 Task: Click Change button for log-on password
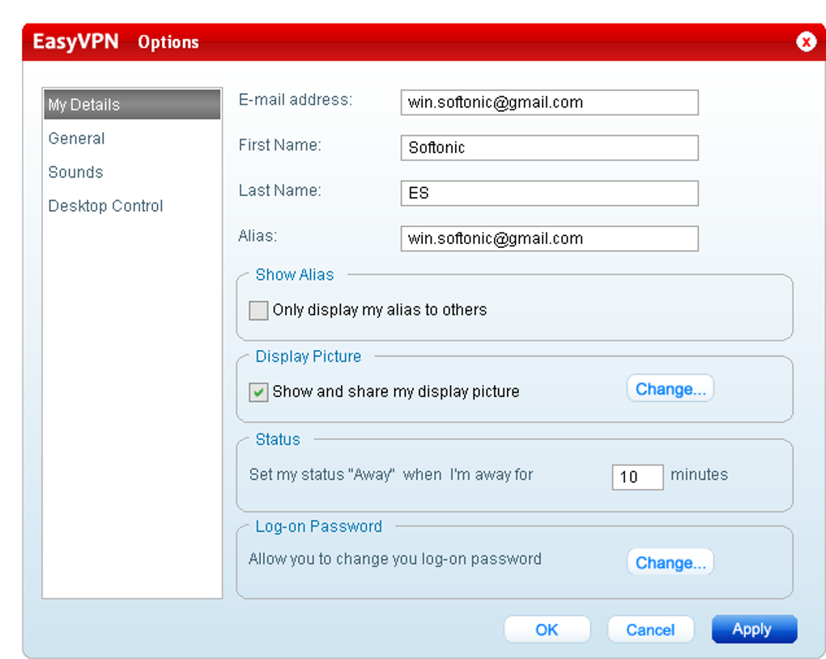(x=670, y=562)
